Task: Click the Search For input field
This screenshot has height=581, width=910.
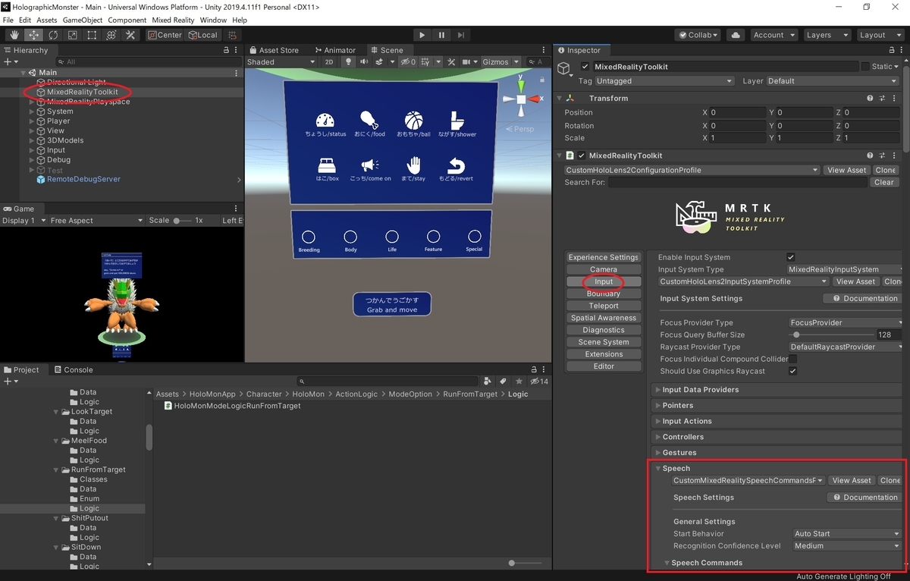Action: (736, 182)
